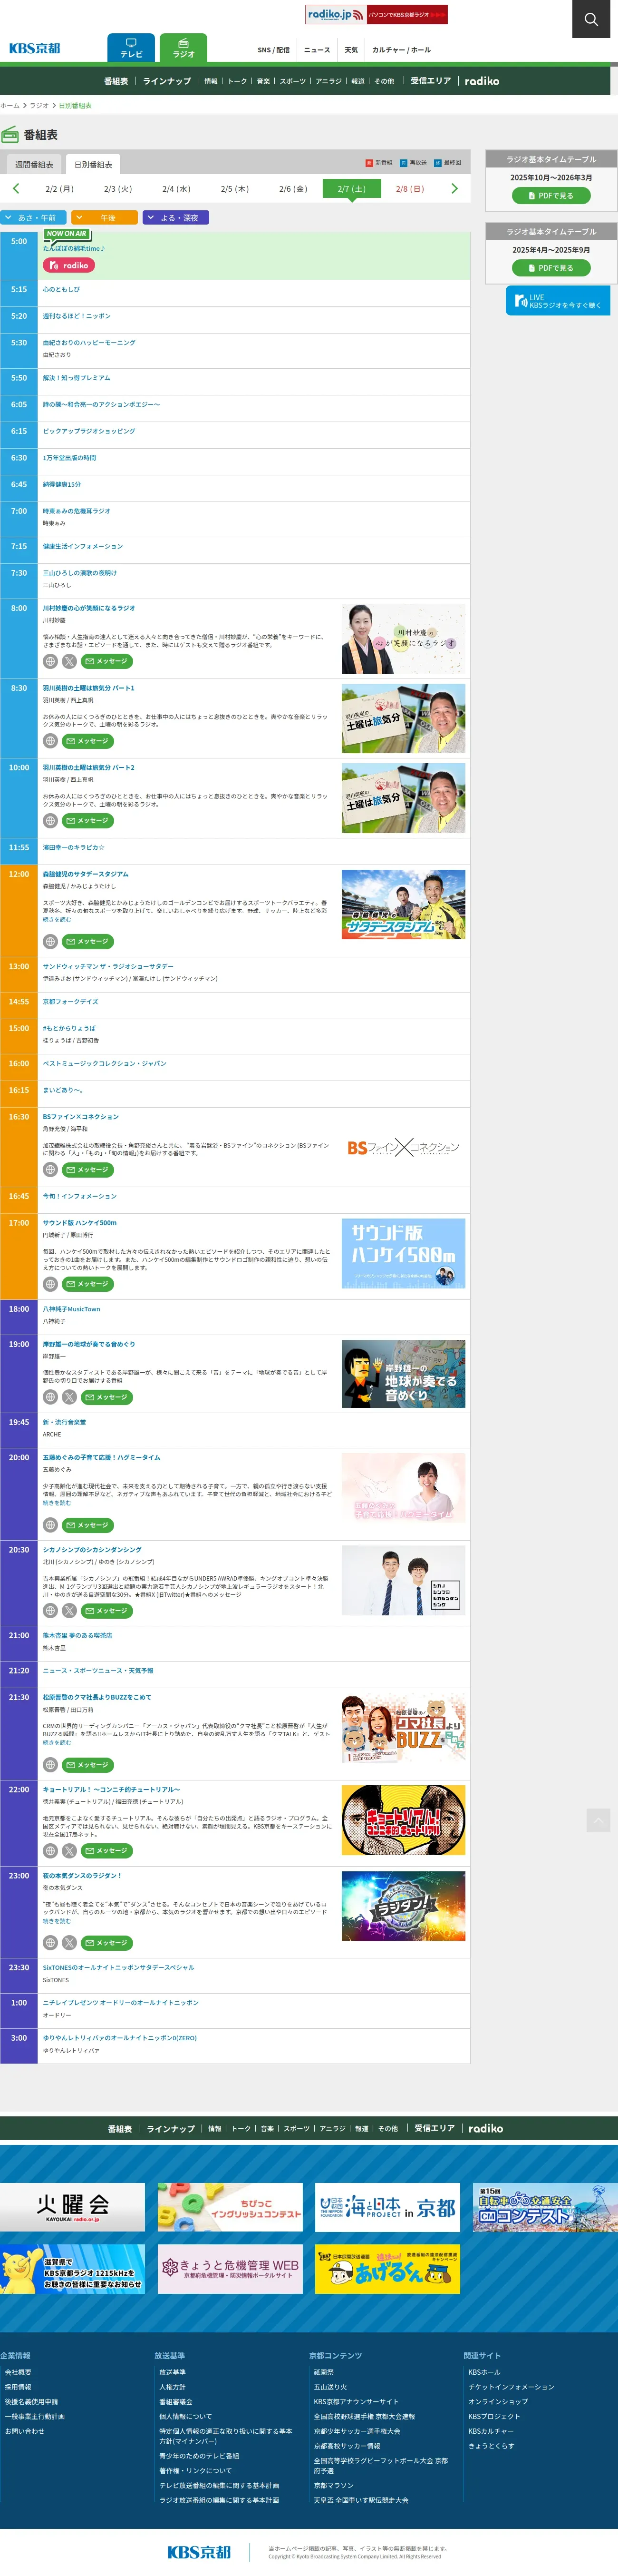Open PDF for 2025年4月〜2025年9月 timetable

click(x=551, y=268)
